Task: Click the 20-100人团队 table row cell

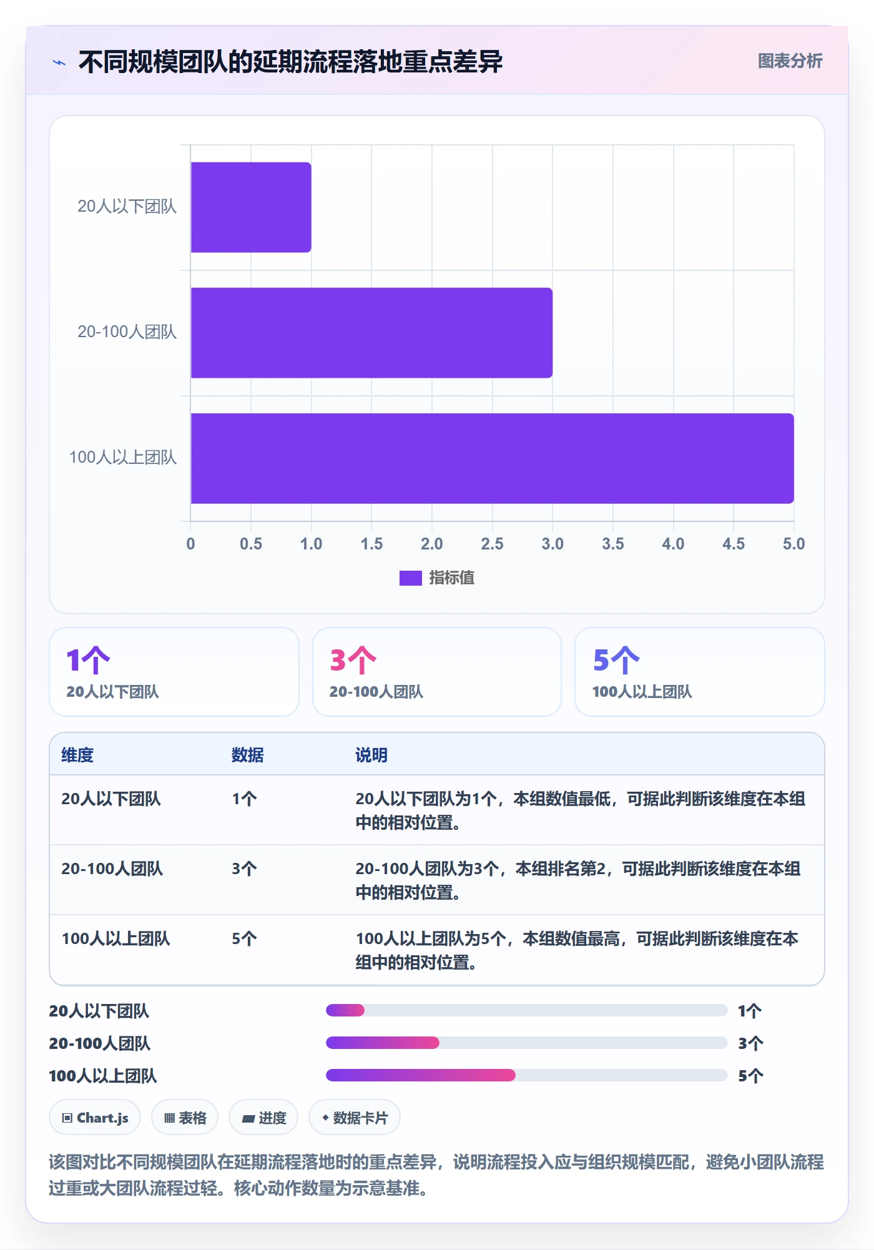Action: tap(112, 869)
